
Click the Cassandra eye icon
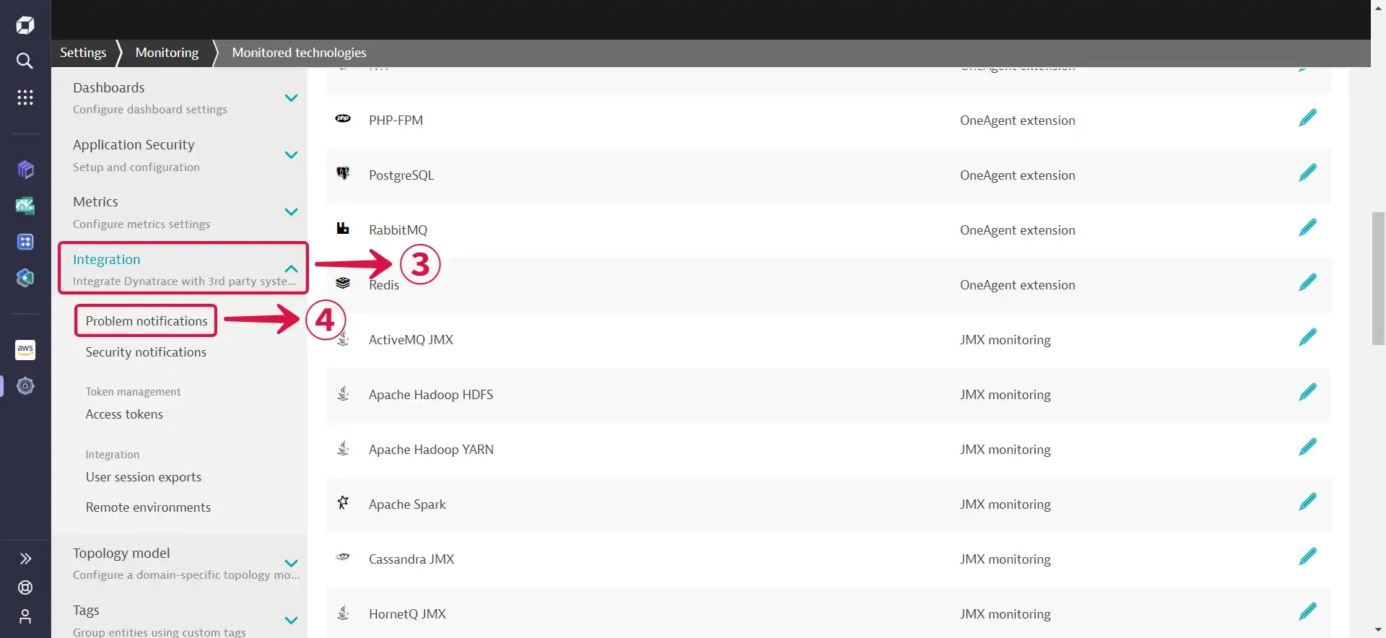coord(343,556)
